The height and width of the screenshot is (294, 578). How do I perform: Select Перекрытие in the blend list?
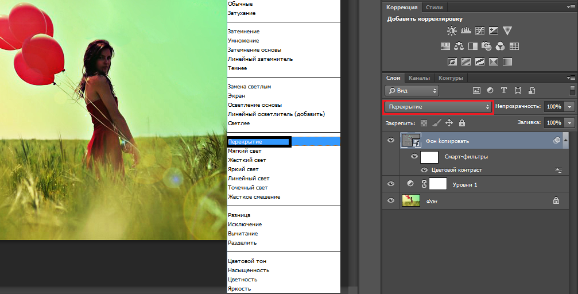pos(284,142)
